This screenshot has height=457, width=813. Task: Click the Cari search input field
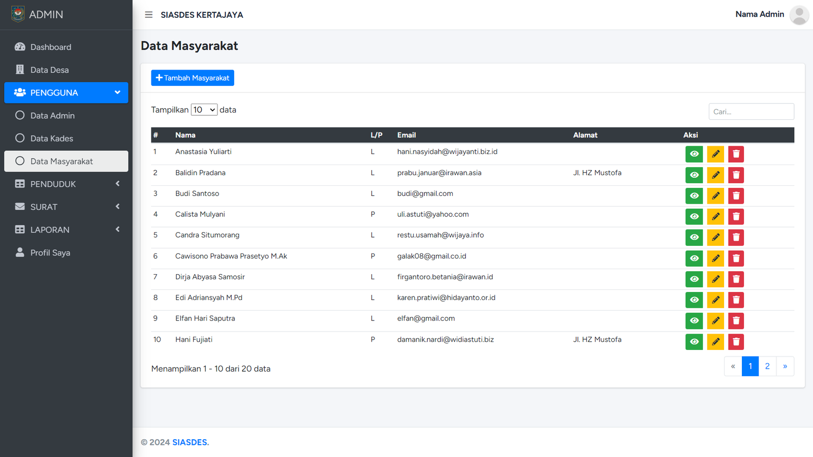(751, 112)
